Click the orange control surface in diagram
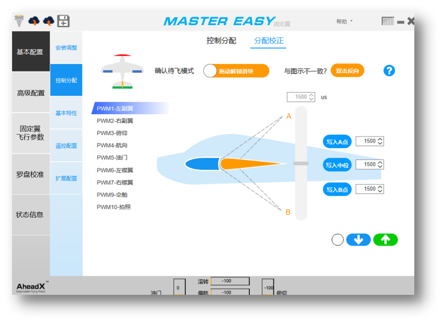 [251, 164]
